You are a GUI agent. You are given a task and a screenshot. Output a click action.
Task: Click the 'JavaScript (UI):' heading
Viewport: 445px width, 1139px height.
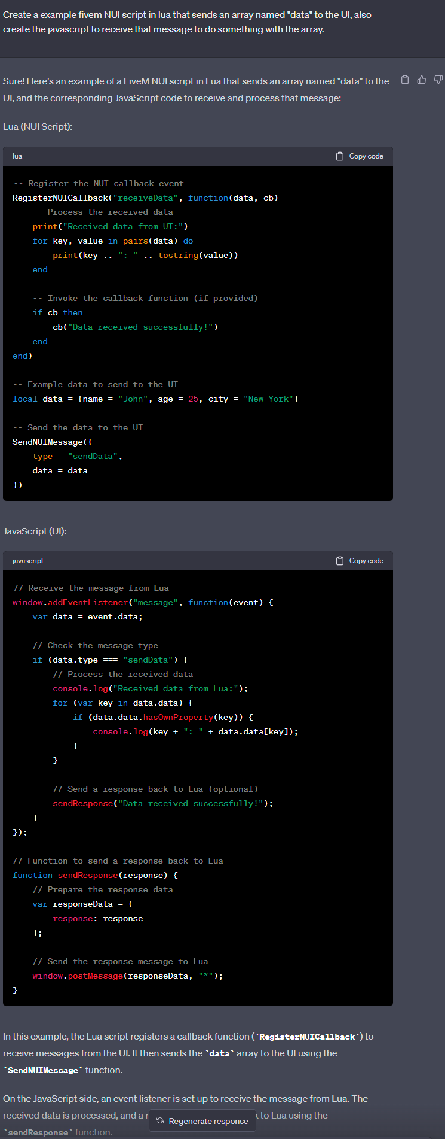coord(35,531)
